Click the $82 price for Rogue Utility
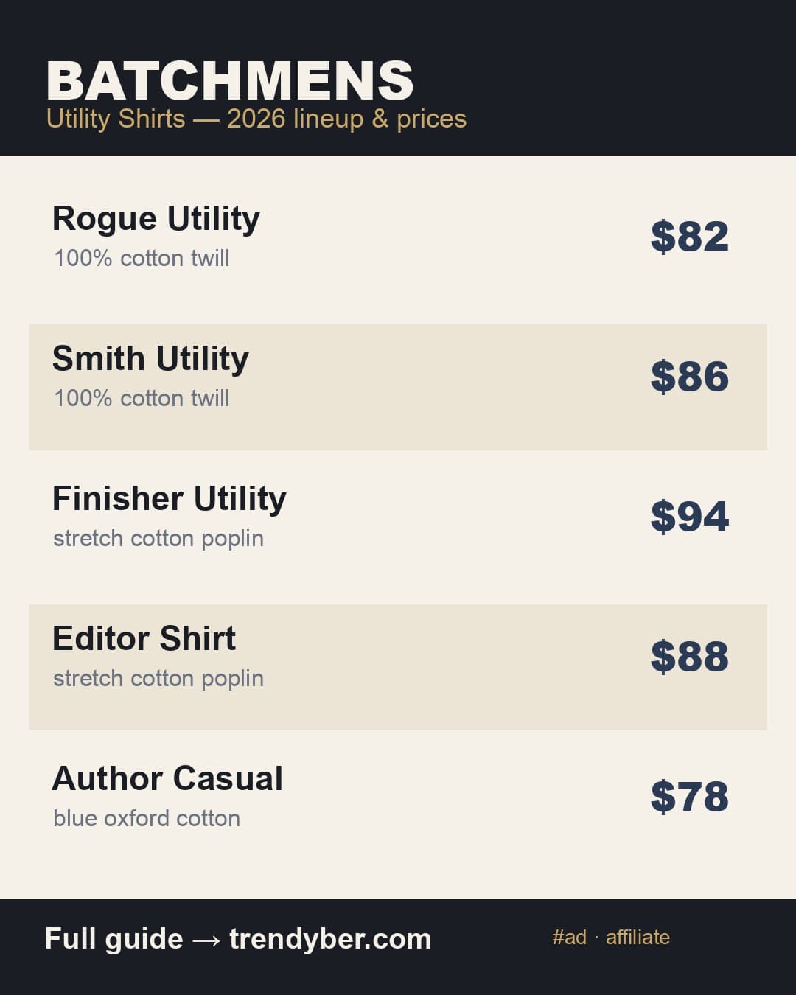796x995 pixels. [x=690, y=236]
